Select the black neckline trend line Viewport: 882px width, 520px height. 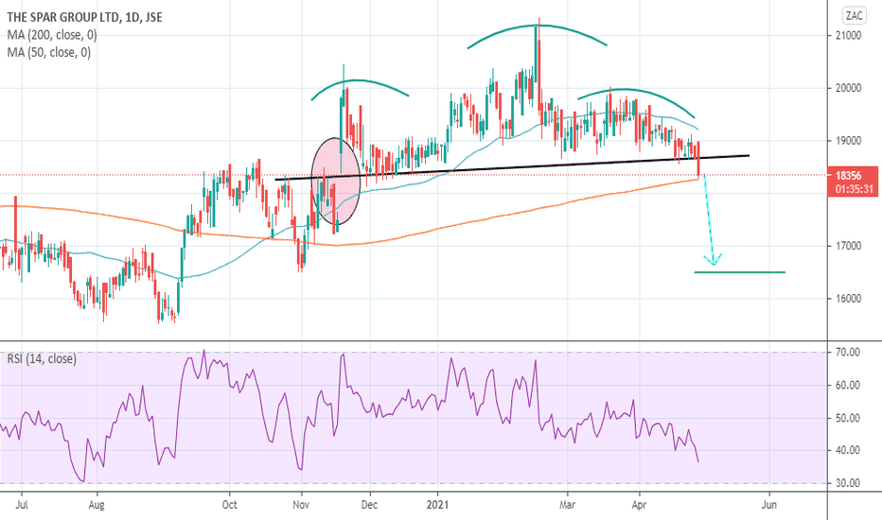click(512, 167)
